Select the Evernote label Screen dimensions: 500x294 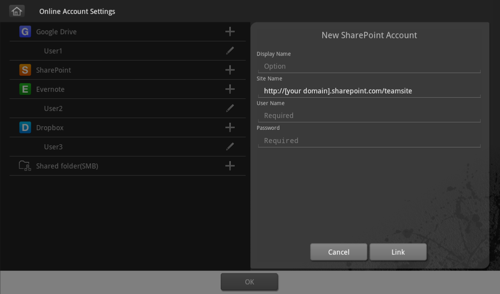coord(50,89)
